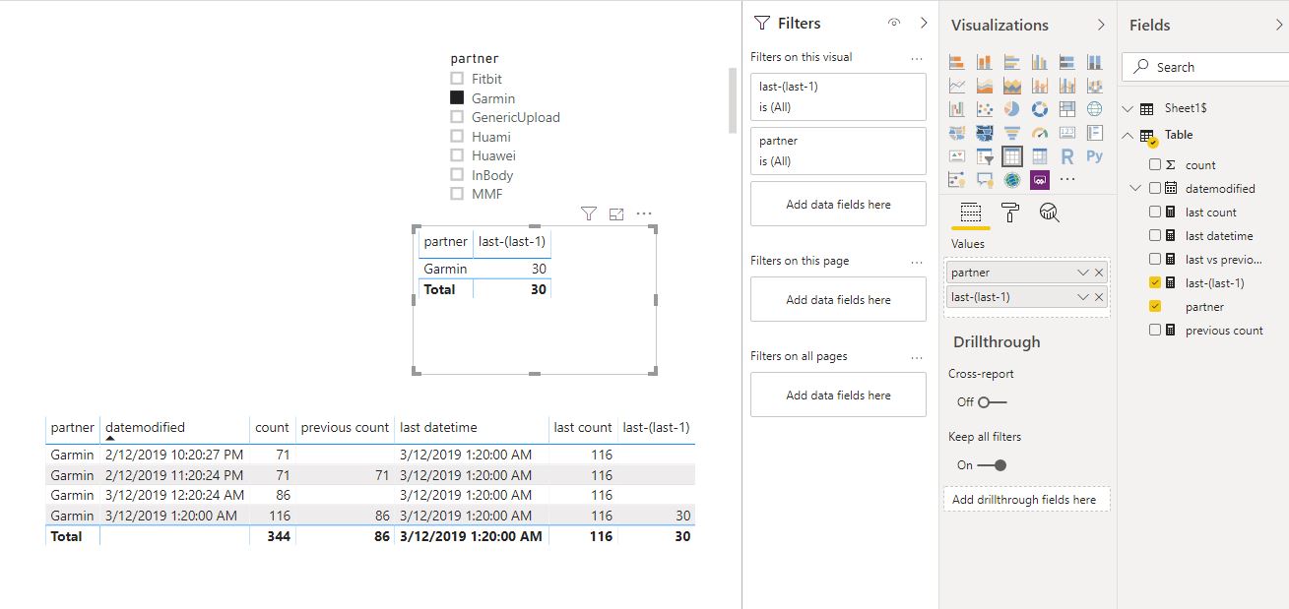This screenshot has width=1289, height=609.
Task: Collapse the Table fields group
Action: tap(1128, 135)
